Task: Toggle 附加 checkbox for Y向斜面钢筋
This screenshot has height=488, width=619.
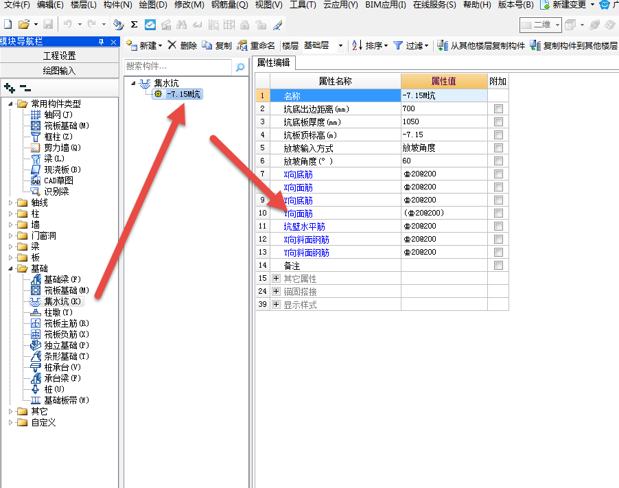Action: coord(498,253)
